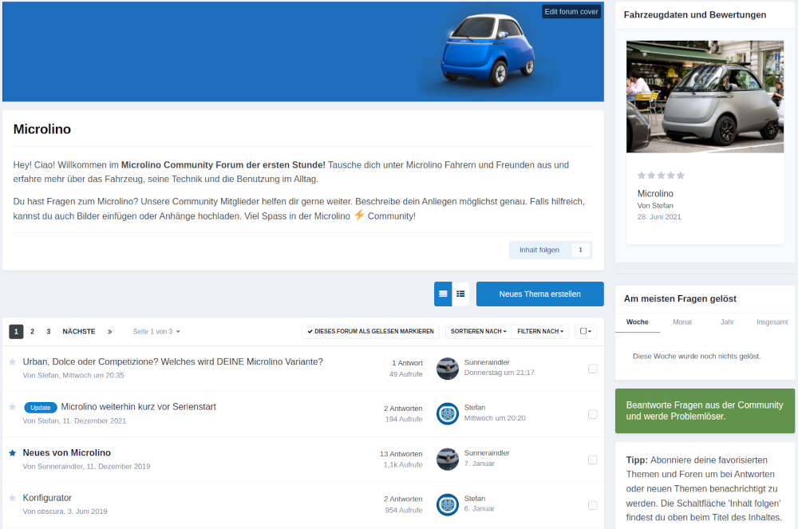This screenshot has height=529, width=798.
Task: Click the blue Microlino car image in forum cover
Action: tap(488, 49)
